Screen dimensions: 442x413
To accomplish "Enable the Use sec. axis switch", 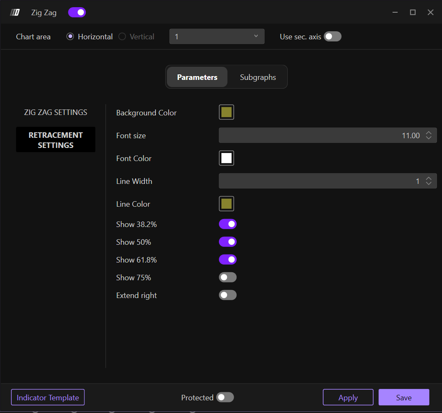I will pyautogui.click(x=333, y=37).
